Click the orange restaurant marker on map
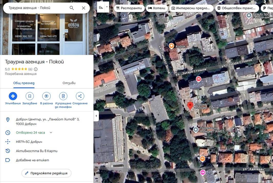The image size is (273, 183). click(202, 159)
